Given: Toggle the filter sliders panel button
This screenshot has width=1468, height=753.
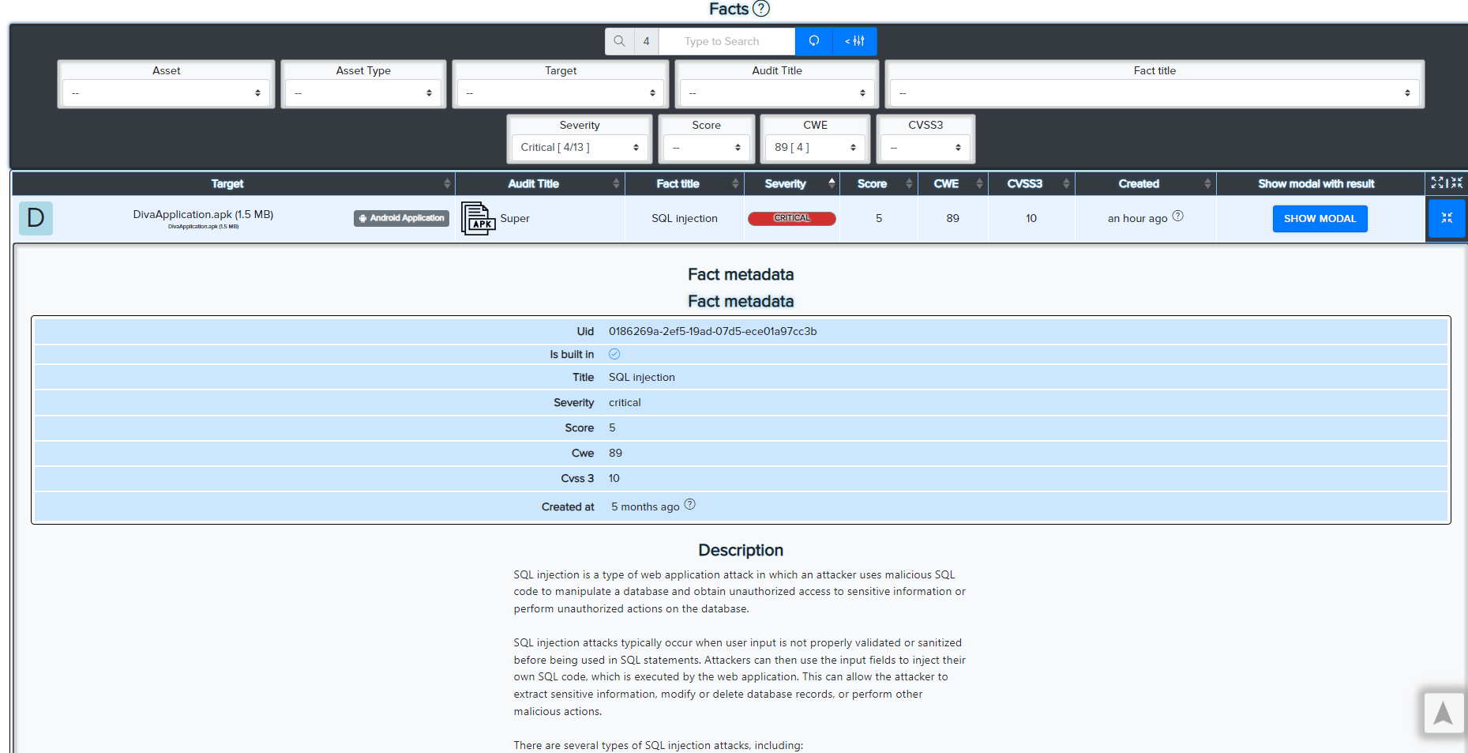Looking at the screenshot, I should [854, 41].
